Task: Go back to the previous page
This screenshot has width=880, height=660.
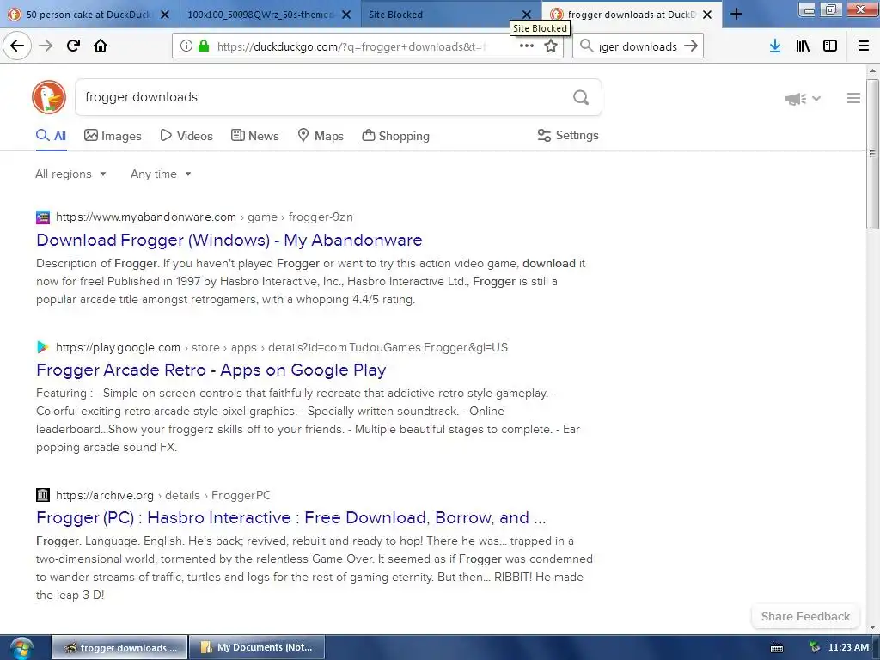Action: pos(17,46)
